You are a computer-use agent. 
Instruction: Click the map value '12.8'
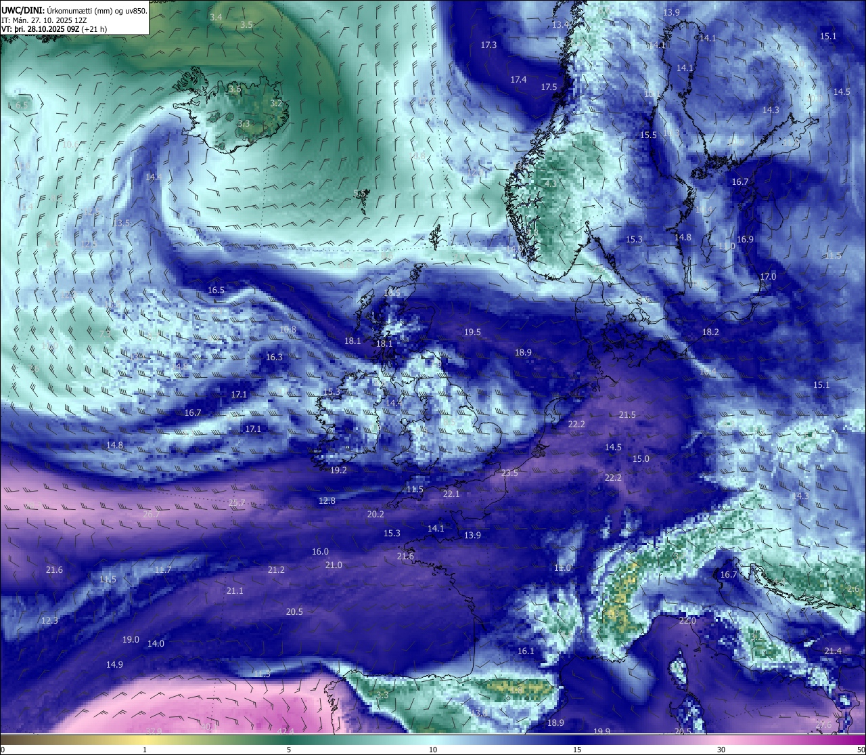327,501
